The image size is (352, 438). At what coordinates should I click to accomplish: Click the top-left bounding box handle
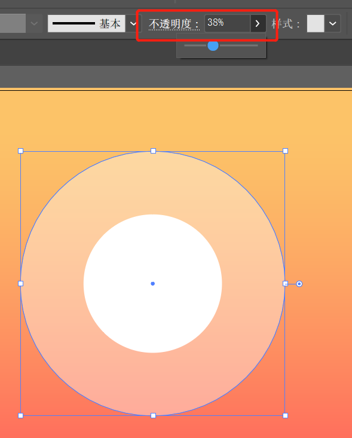coord(21,151)
